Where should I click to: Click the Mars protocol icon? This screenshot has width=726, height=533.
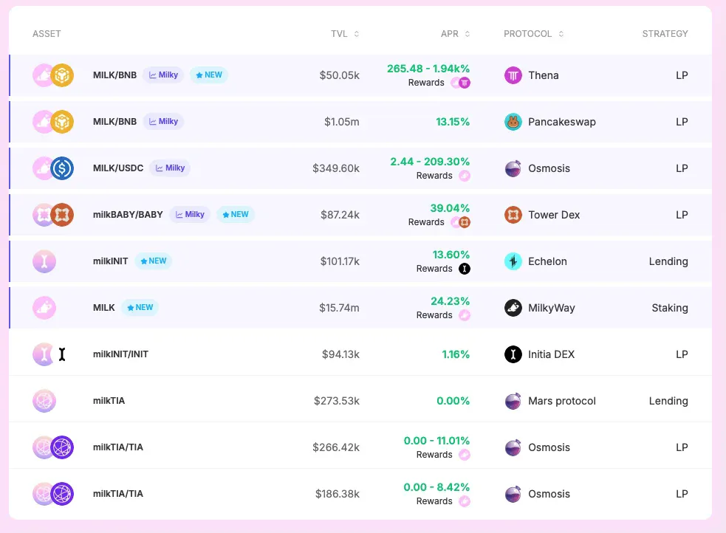click(513, 401)
